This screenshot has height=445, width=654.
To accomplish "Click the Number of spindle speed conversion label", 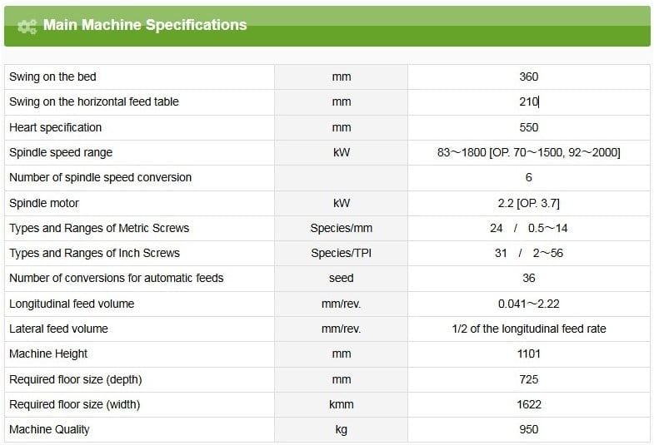I will (x=100, y=177).
